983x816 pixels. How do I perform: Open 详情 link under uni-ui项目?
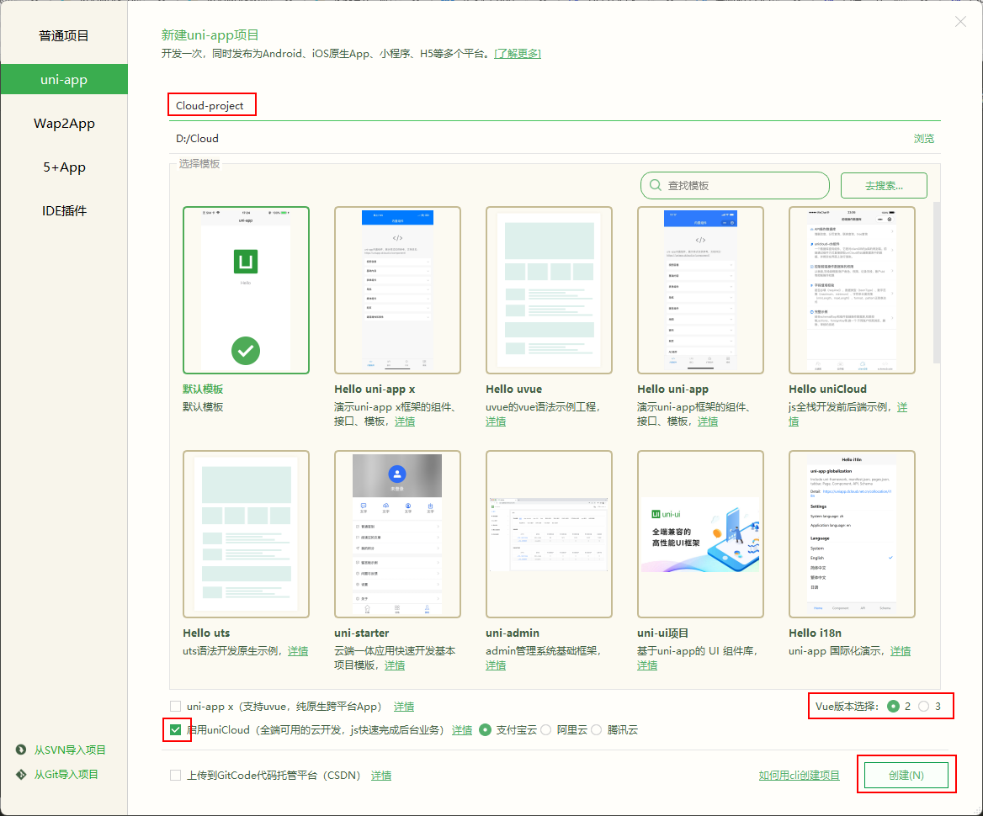[x=647, y=665]
